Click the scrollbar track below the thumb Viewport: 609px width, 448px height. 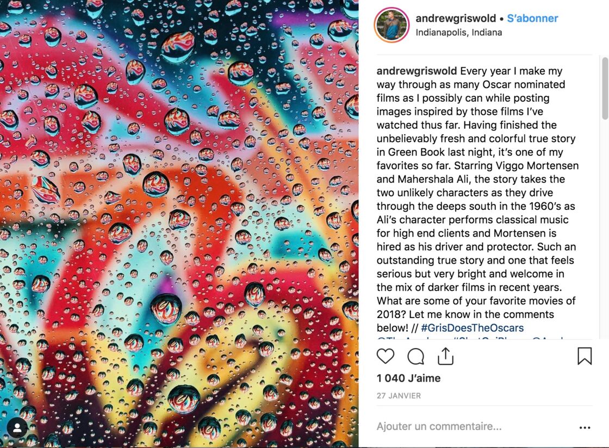pyautogui.click(x=605, y=229)
